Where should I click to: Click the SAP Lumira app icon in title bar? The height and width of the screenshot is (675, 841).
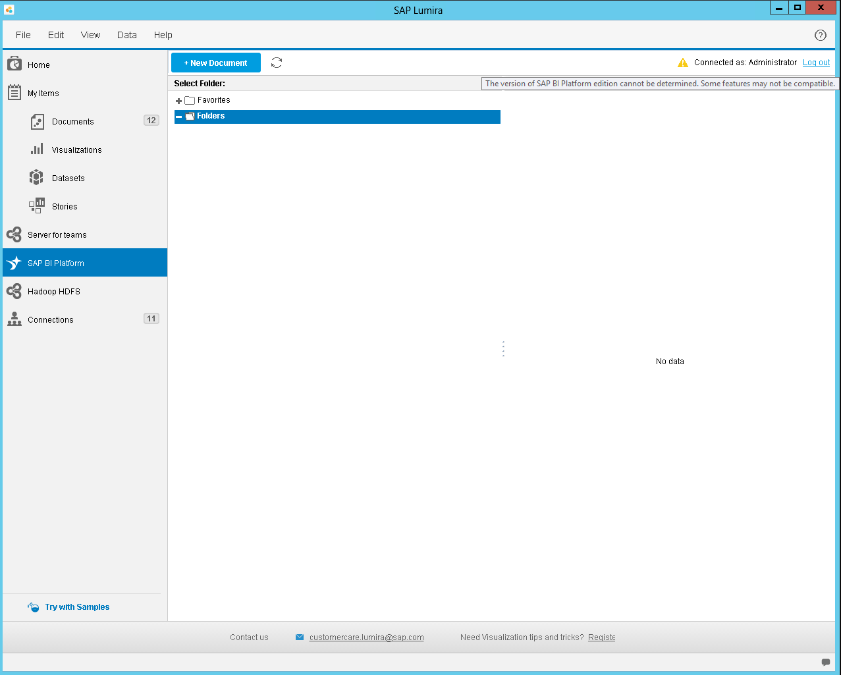(9, 10)
